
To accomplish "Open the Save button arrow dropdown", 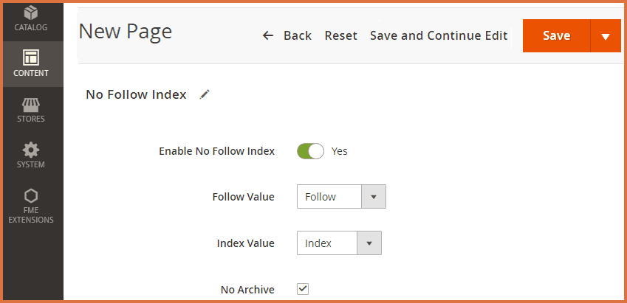I will [606, 36].
